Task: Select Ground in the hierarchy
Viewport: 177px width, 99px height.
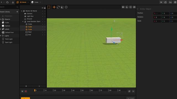Action: click(x=29, y=19)
